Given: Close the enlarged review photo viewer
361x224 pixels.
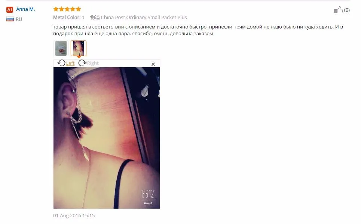Looking at the screenshot, I should 153,64.
